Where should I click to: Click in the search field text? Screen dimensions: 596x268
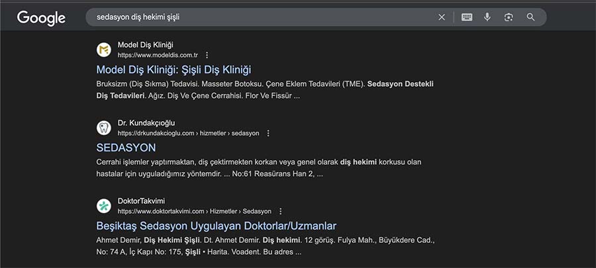pyautogui.click(x=138, y=17)
